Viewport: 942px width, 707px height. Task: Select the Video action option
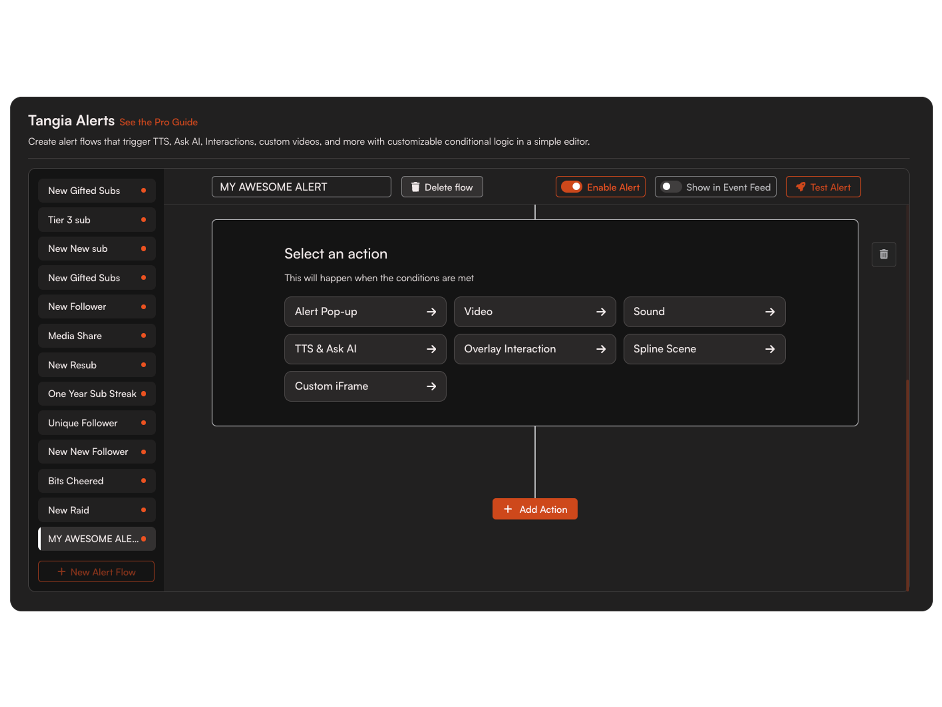click(533, 311)
